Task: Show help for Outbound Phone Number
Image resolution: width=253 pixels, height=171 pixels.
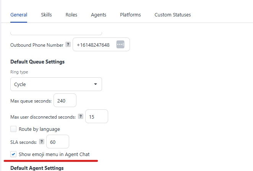Action: point(68,44)
